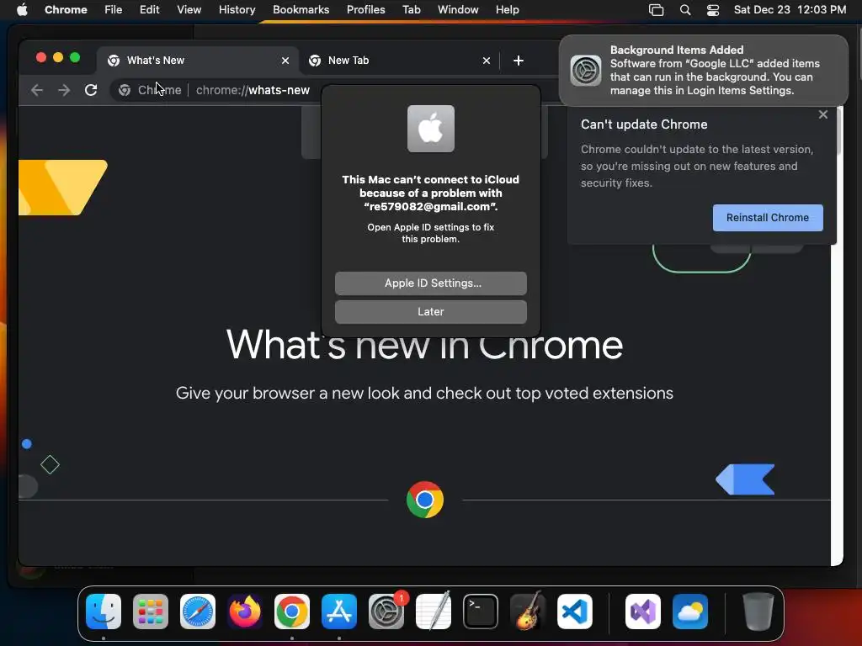The image size is (862, 646).
Task: Open the Window menu
Action: [x=458, y=10]
